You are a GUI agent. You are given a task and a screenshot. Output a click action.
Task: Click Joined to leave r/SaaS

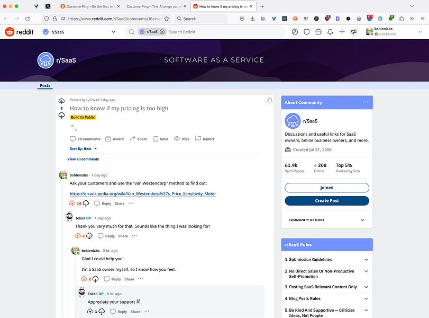(x=326, y=188)
